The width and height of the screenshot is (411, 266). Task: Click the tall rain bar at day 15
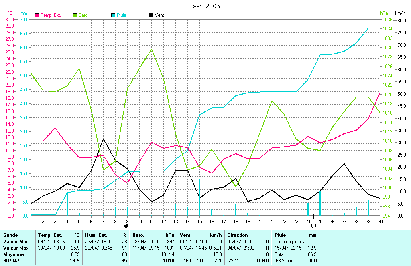tap(199, 197)
